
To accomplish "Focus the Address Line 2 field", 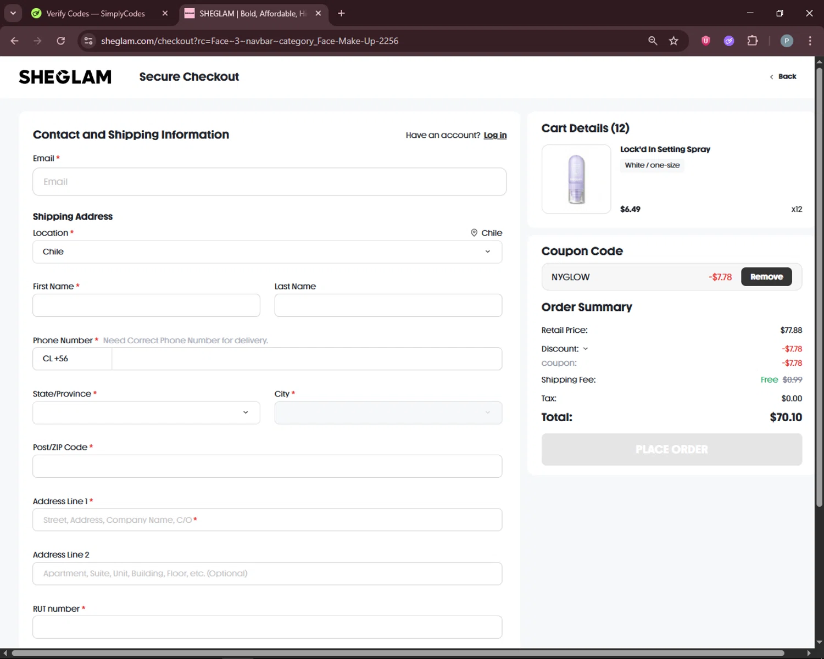I will pos(267,573).
